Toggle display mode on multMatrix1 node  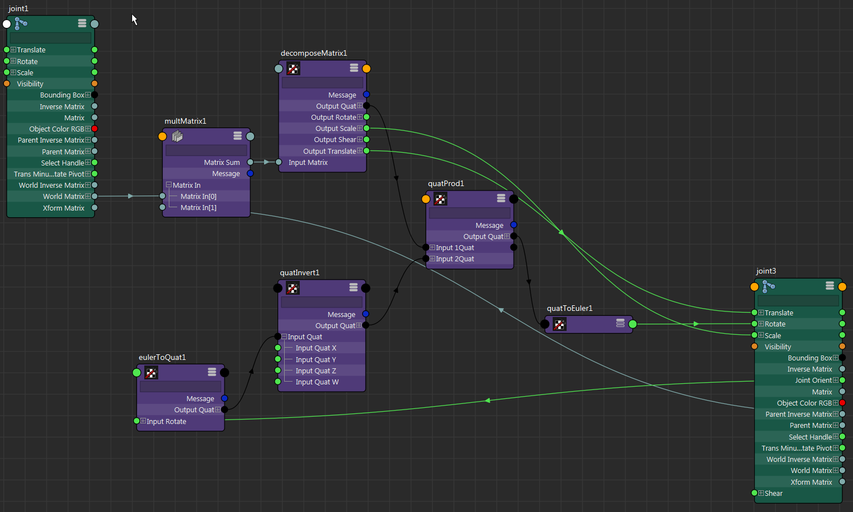(237, 135)
